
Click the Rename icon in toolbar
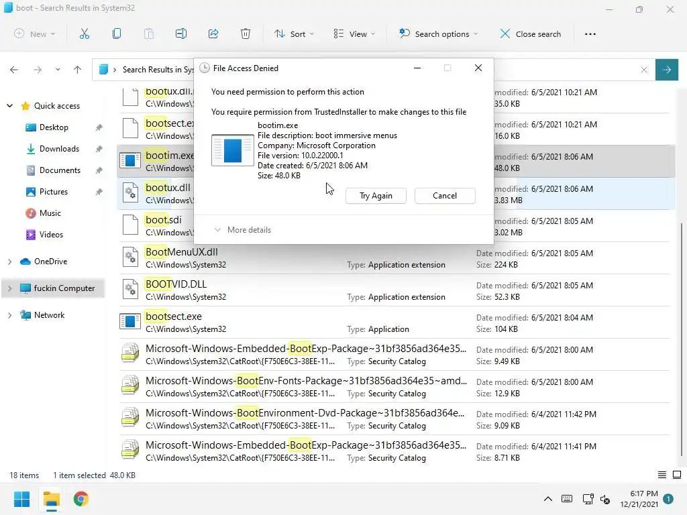(x=181, y=34)
